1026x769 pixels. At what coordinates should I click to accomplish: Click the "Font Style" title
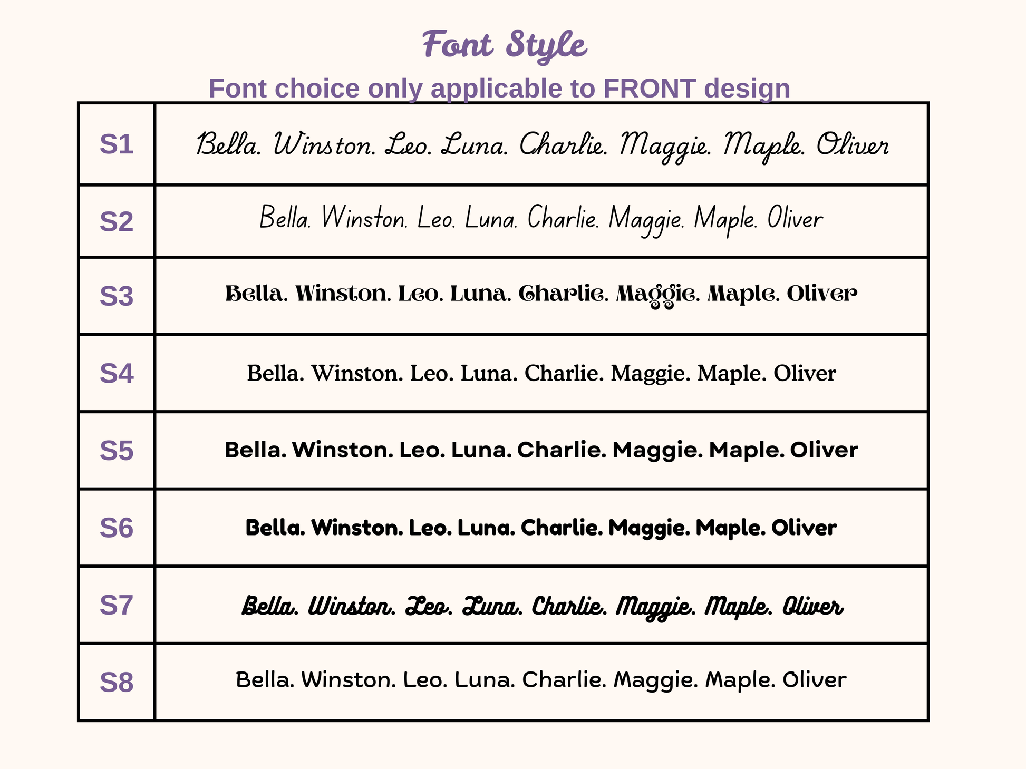click(x=505, y=45)
